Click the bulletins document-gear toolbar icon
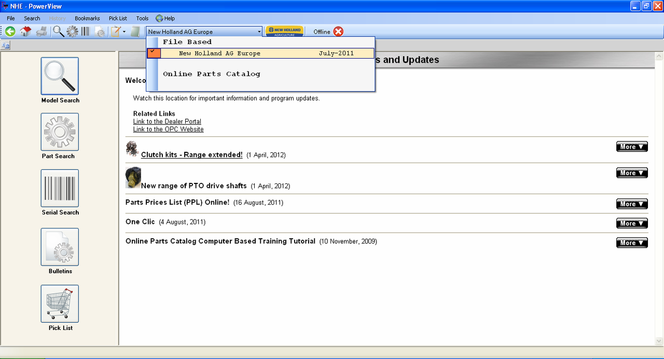The height and width of the screenshot is (359, 664). [x=100, y=32]
